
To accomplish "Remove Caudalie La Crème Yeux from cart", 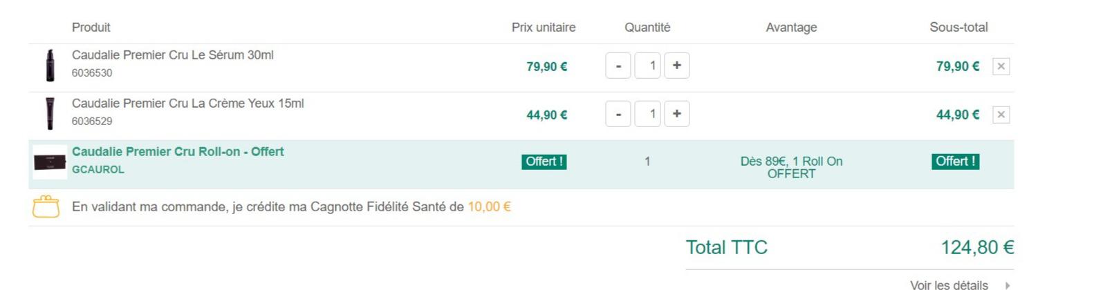I will pos(1001,115).
